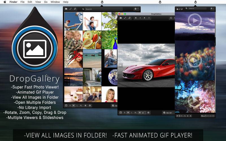Click image count icon in left gallery bottom bar
Image resolution: width=226 pixels, height=141 pixels.
coord(113,105)
